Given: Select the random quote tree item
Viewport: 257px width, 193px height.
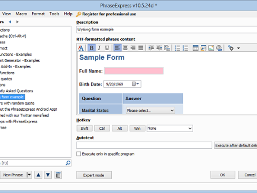Looking at the screenshot, I should pyautogui.click(x=17, y=103).
